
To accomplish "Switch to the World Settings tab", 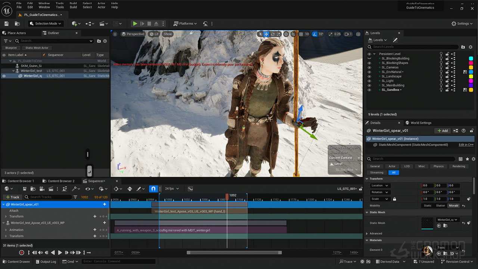I will coord(420,123).
